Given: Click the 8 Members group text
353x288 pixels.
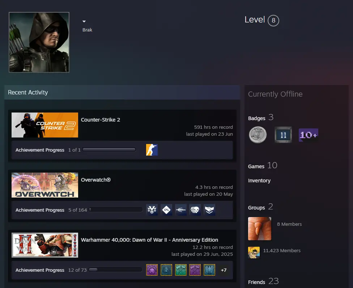Looking at the screenshot, I should tap(289, 224).
